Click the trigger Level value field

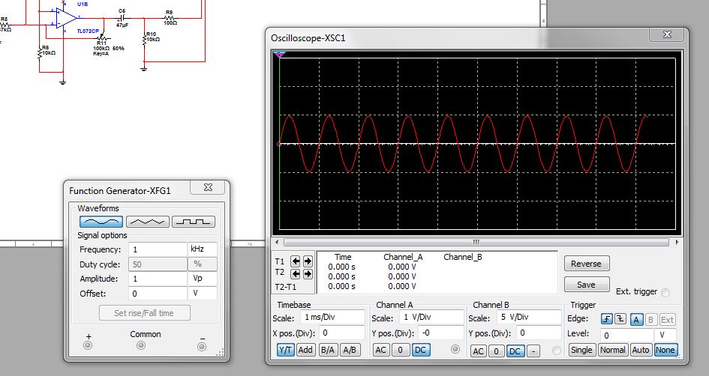[626, 335]
